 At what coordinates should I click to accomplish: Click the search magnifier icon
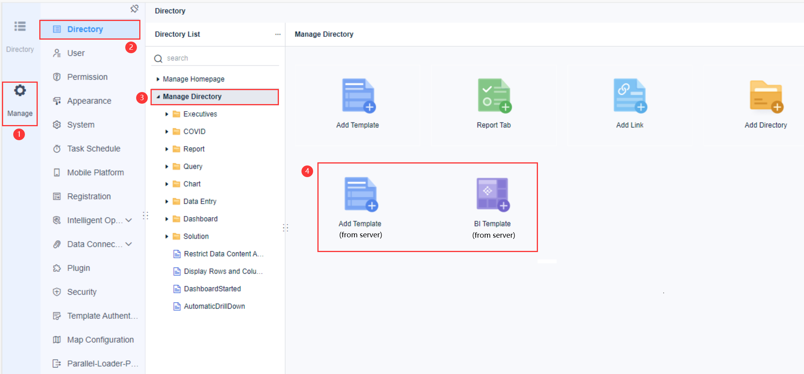click(158, 59)
